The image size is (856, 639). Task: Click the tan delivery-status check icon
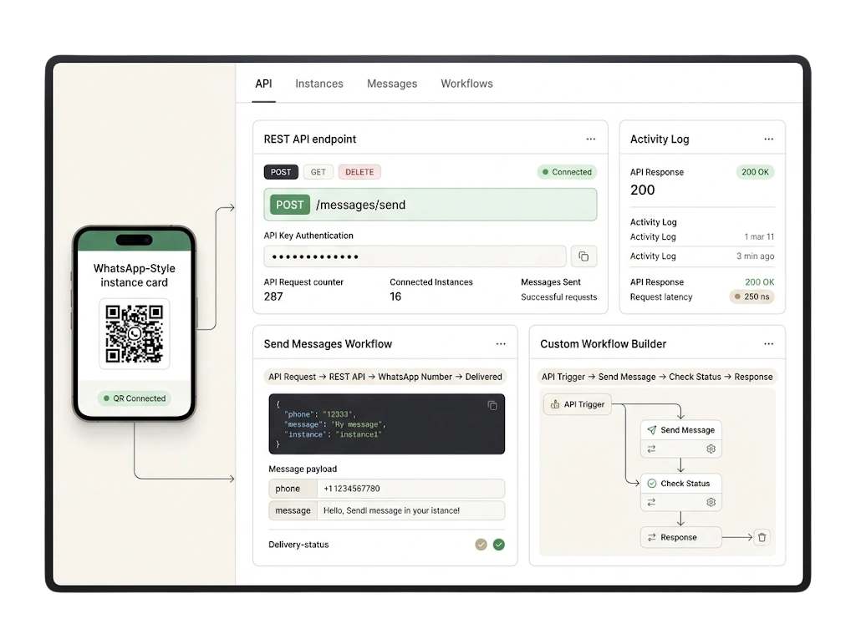click(x=481, y=544)
